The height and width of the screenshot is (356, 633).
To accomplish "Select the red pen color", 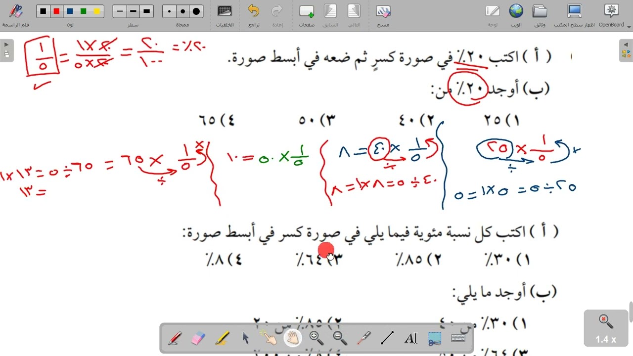I will click(57, 11).
